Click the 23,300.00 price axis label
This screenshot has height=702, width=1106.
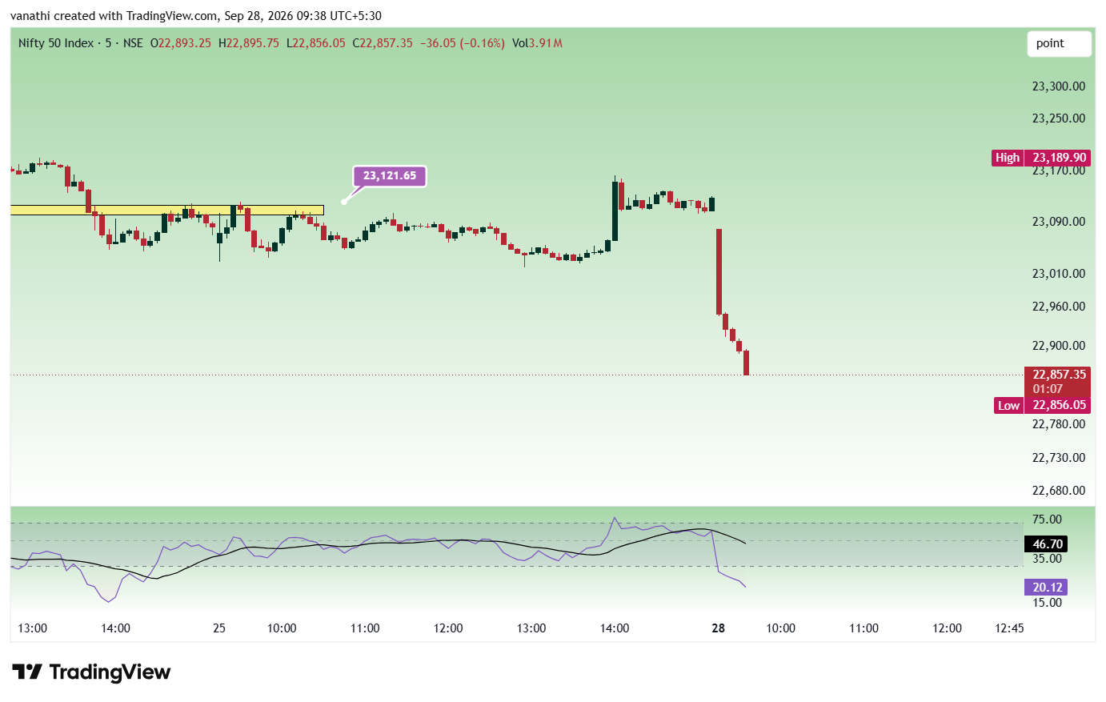click(x=1059, y=86)
